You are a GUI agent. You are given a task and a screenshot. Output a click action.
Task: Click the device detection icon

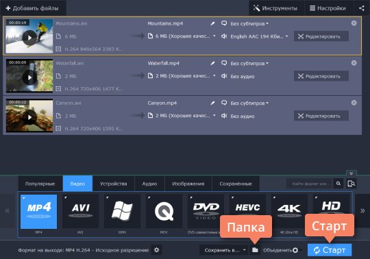(351, 184)
